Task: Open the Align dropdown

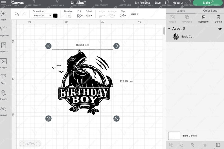Action: (x=102, y=16)
